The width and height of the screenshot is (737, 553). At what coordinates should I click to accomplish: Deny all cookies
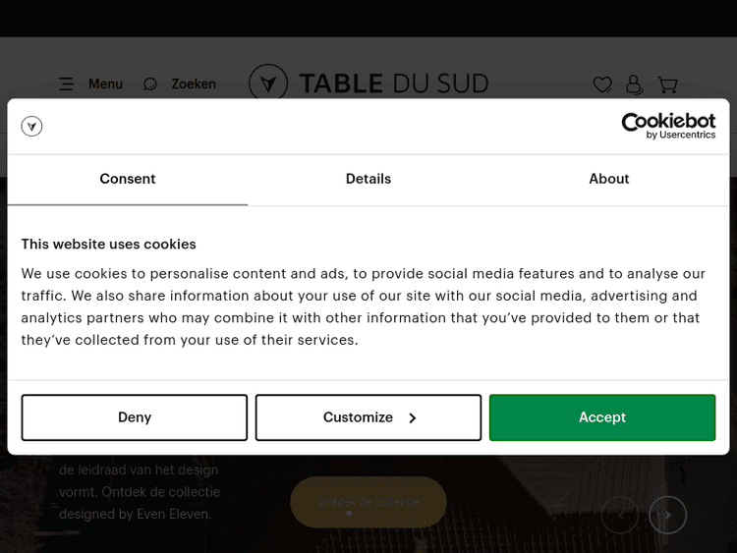135,417
